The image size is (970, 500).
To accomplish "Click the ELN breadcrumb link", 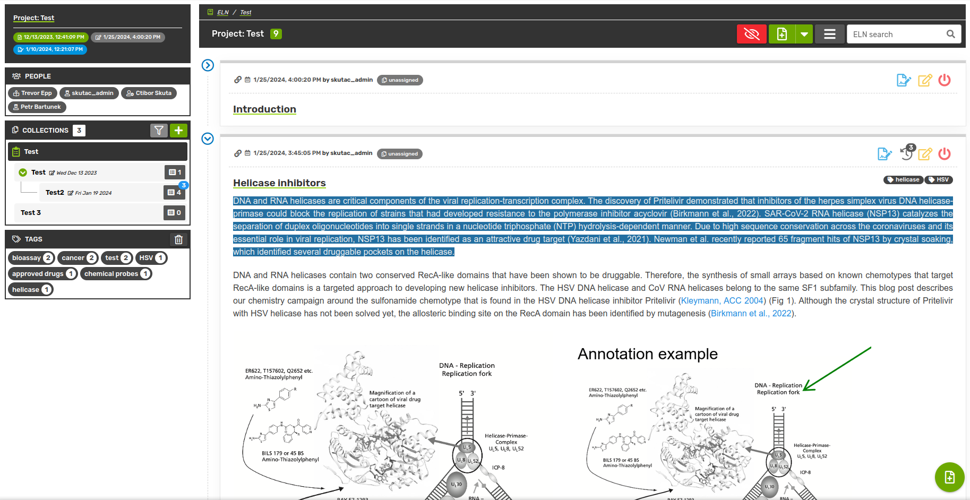I will click(x=223, y=12).
